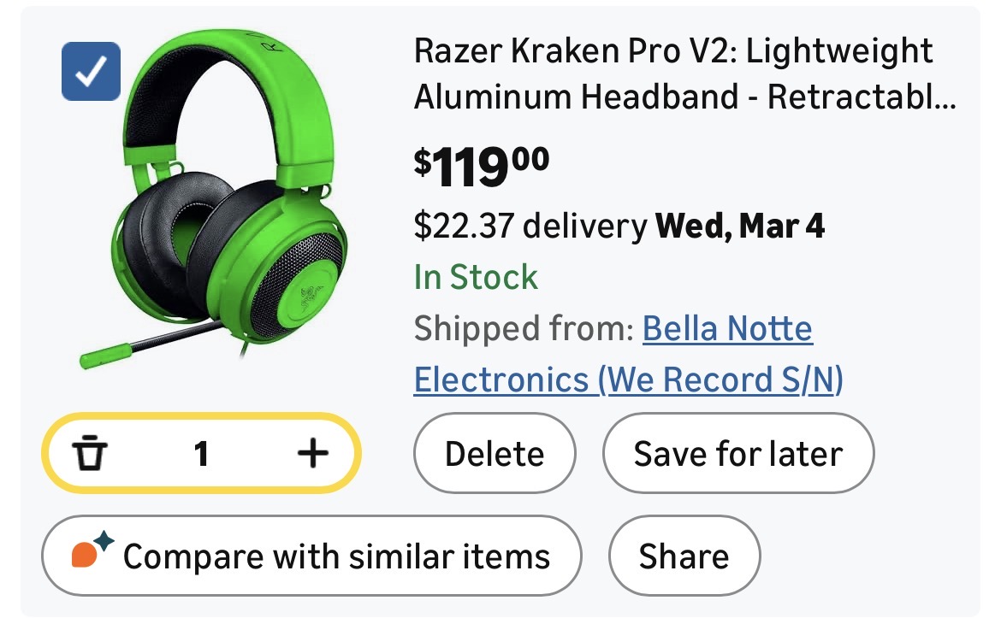Click the trash can icon in quantity stepper
The height and width of the screenshot is (618, 1001).
(88, 454)
